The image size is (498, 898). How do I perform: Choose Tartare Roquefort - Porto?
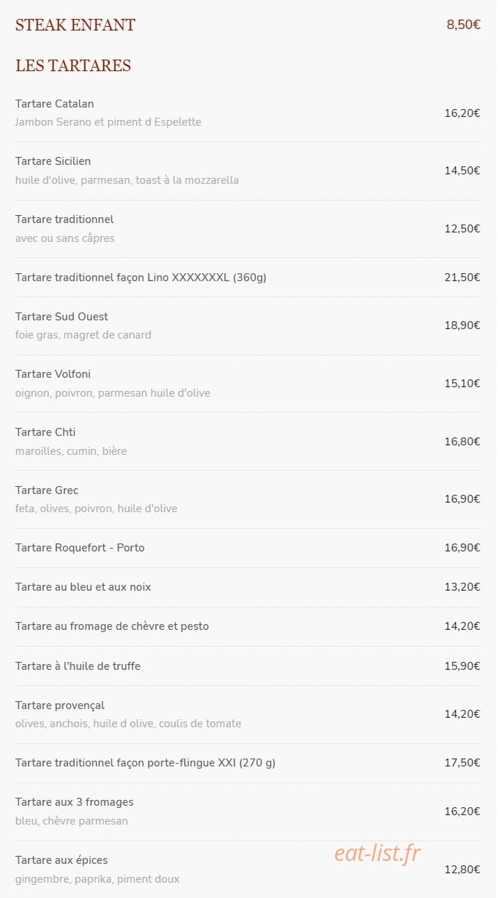(248, 548)
